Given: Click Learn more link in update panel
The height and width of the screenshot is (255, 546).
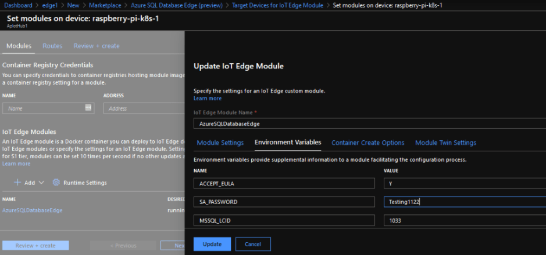Looking at the screenshot, I should [x=207, y=99].
